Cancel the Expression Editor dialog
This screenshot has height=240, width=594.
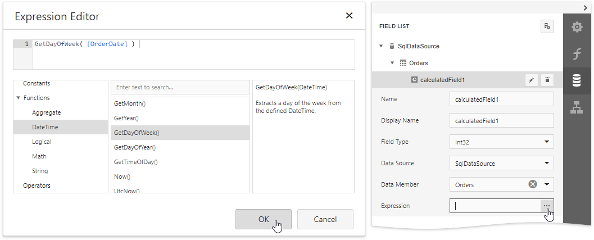point(325,219)
